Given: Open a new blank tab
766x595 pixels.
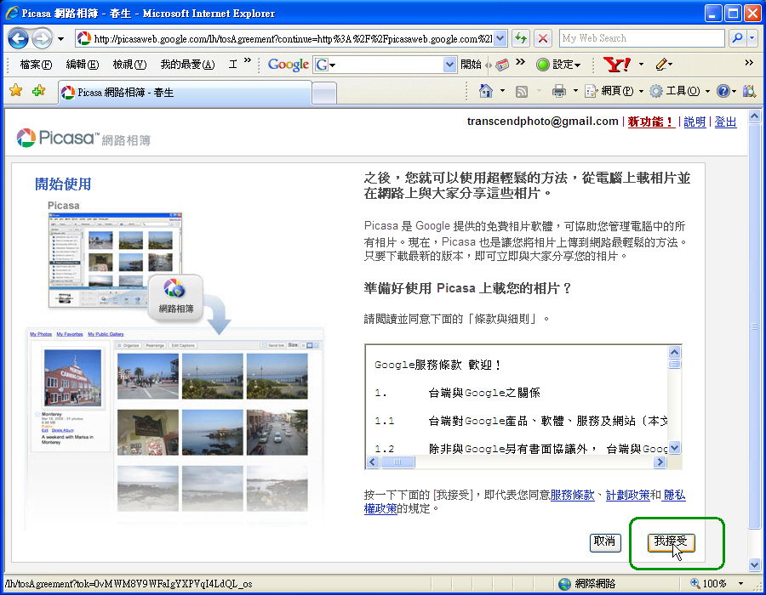Looking at the screenshot, I should click(324, 93).
